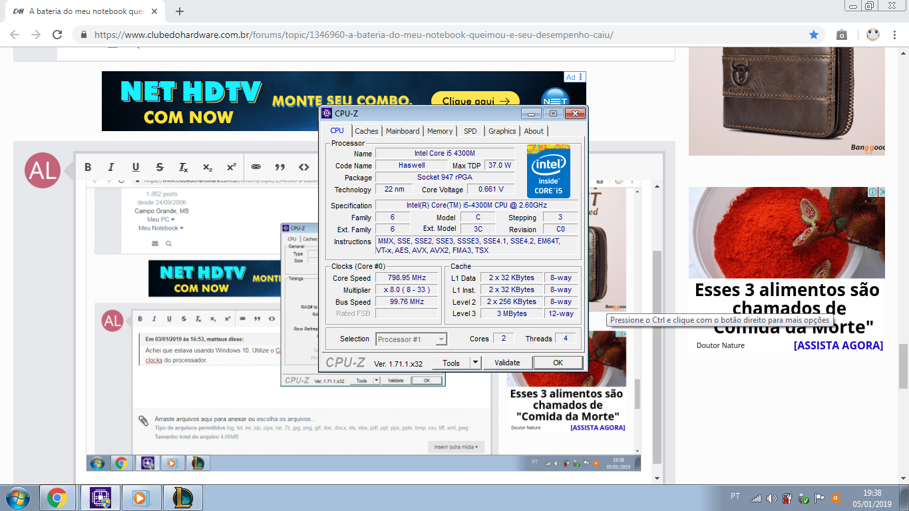The height and width of the screenshot is (511, 909).
Task: Open the Memory tab in front CPU-Z window
Action: coord(440,131)
